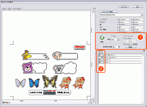Click the second view icon below the preview
Image resolution: width=147 pixels, height=107 pixels.
tap(5, 102)
